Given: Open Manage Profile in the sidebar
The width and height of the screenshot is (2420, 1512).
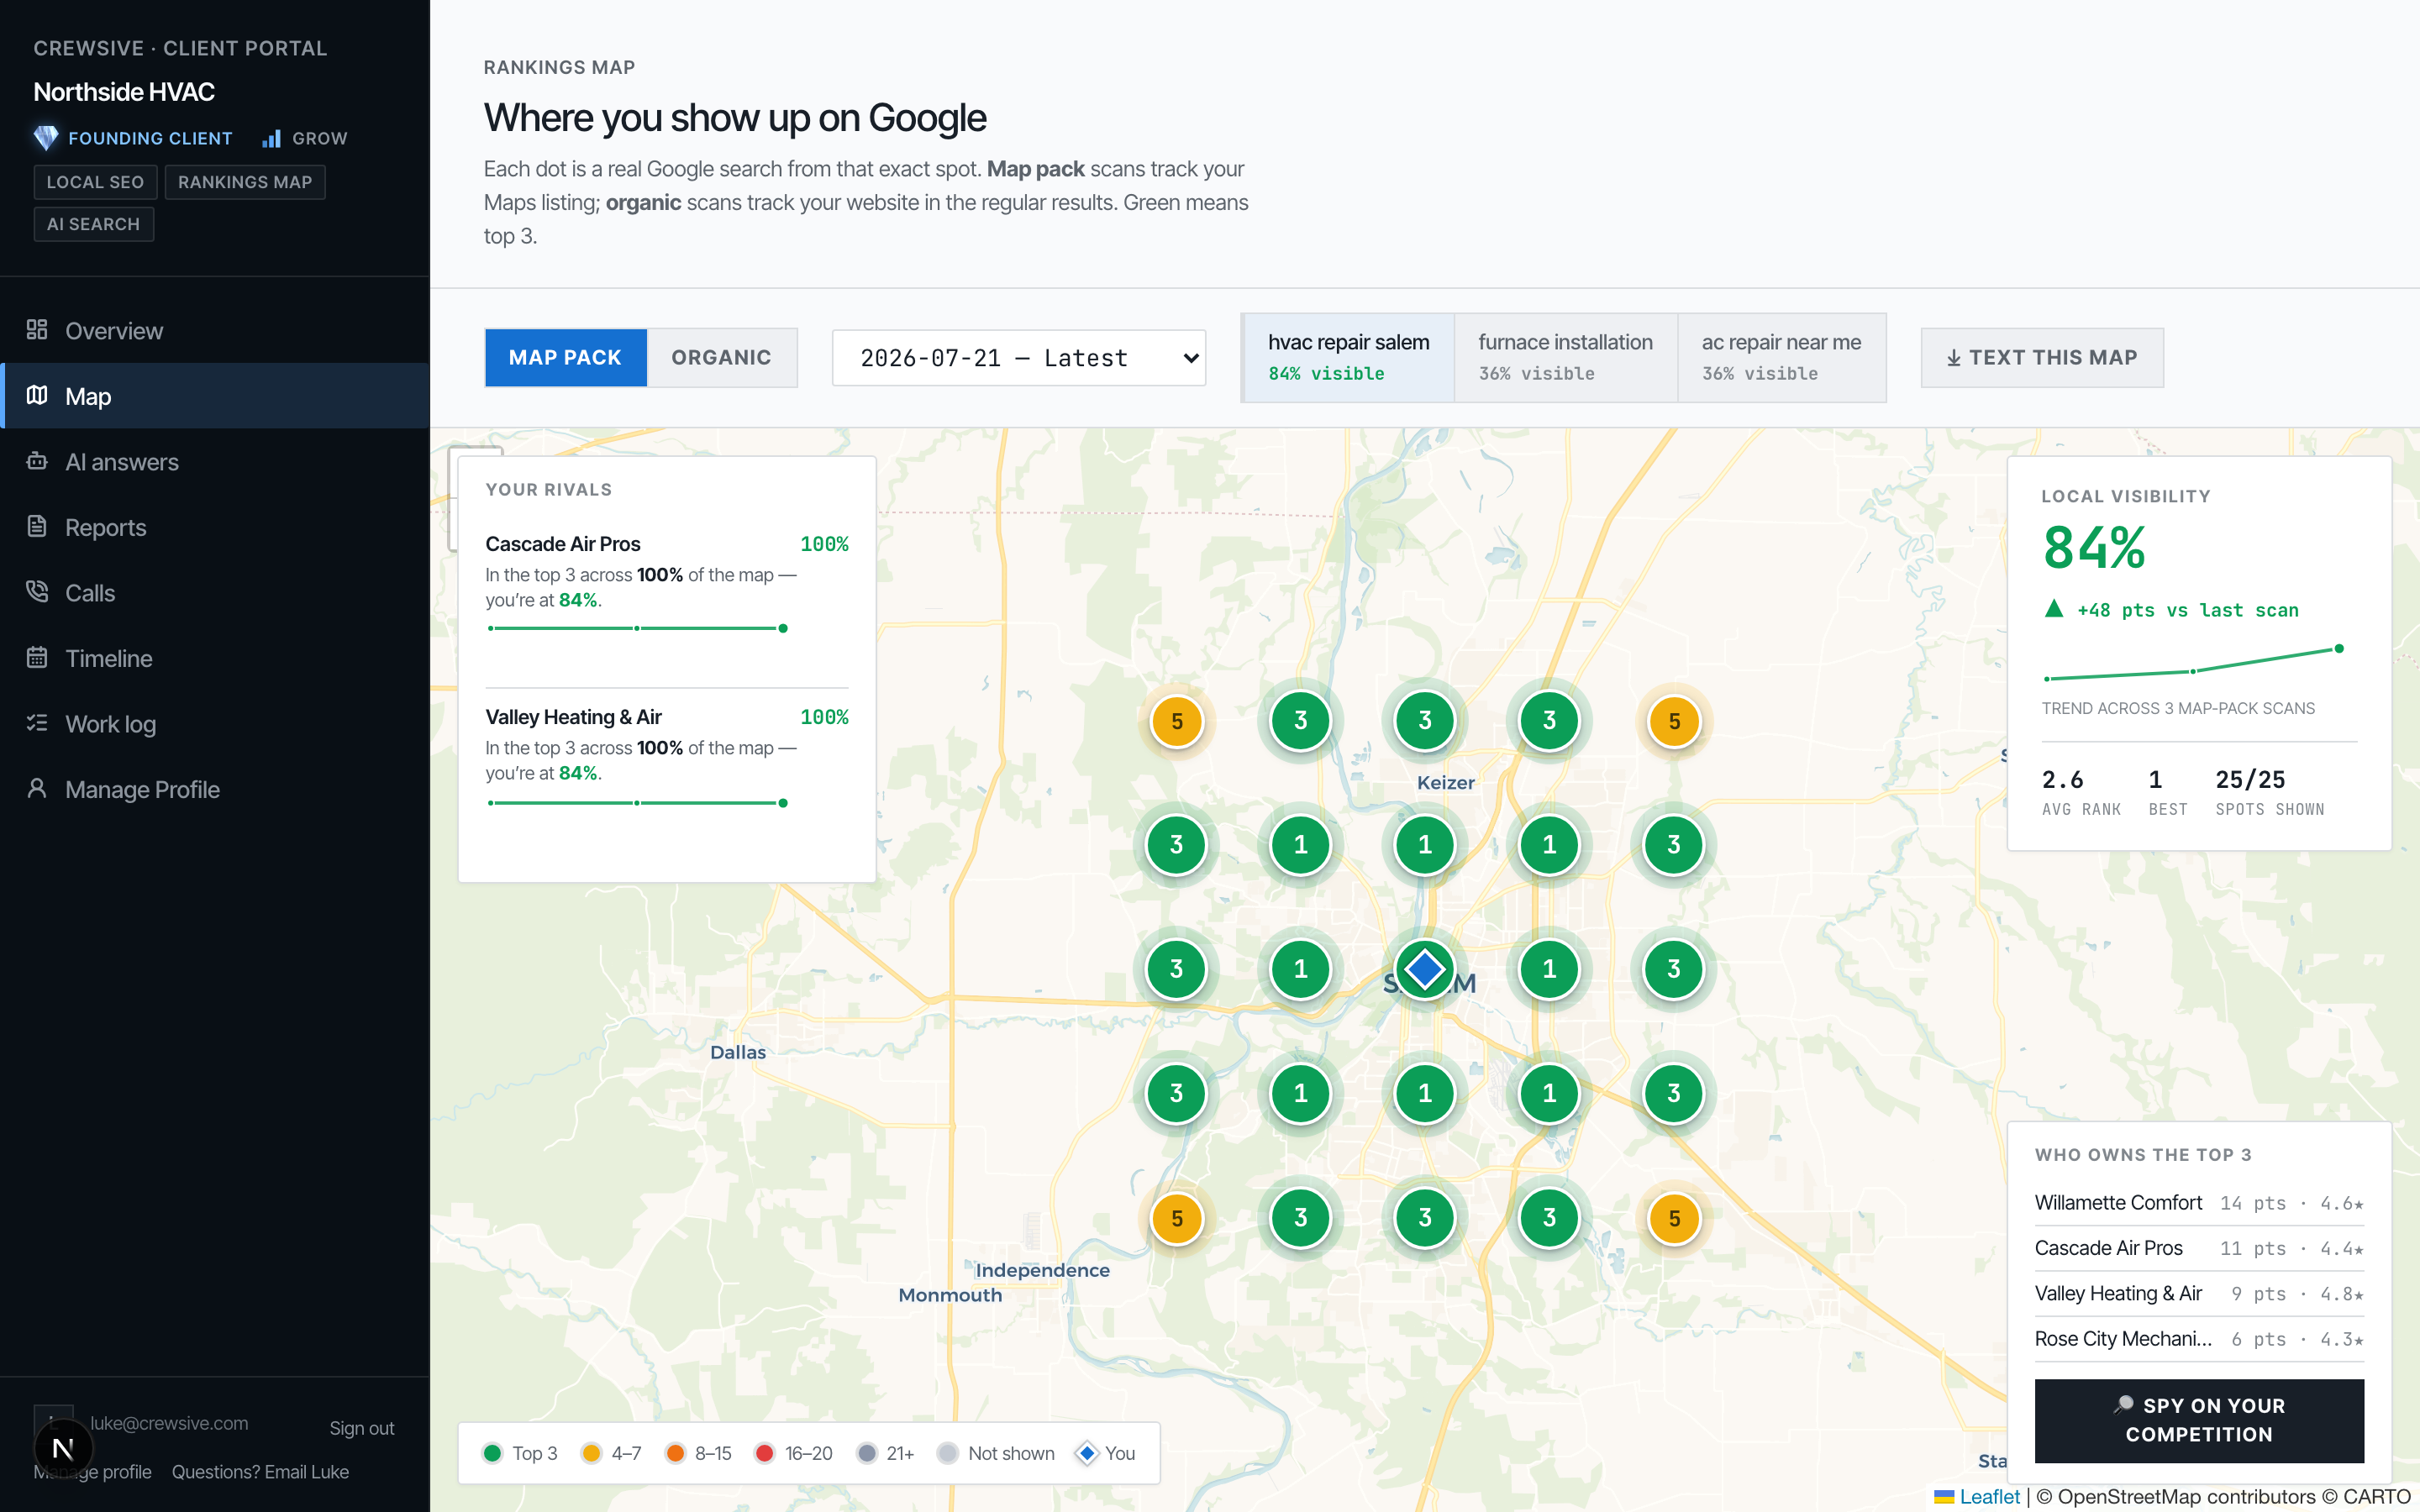Looking at the screenshot, I should click(215, 789).
